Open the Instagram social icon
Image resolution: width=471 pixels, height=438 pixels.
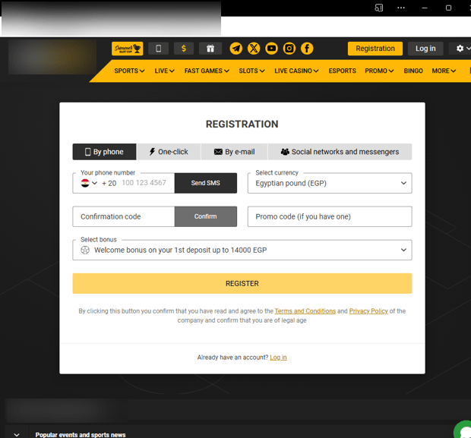[289, 49]
